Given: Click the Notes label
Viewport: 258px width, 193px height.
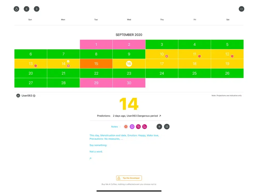Looking at the screenshot, I should (114, 127).
